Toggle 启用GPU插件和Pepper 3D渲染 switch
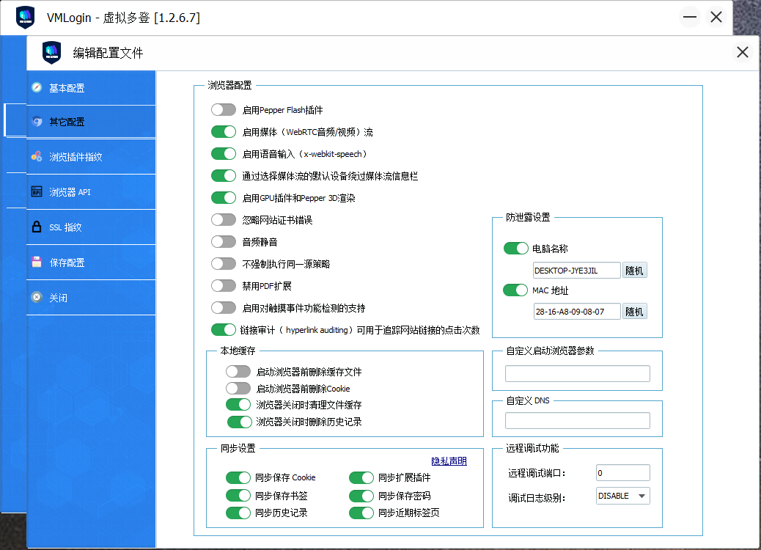 coord(224,197)
